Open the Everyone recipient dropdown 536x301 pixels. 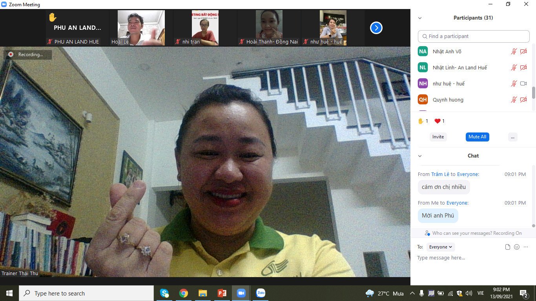point(441,247)
